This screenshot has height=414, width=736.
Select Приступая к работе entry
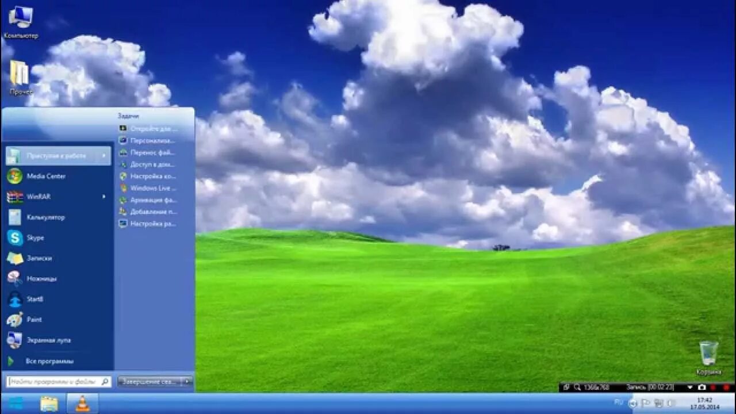(57, 156)
